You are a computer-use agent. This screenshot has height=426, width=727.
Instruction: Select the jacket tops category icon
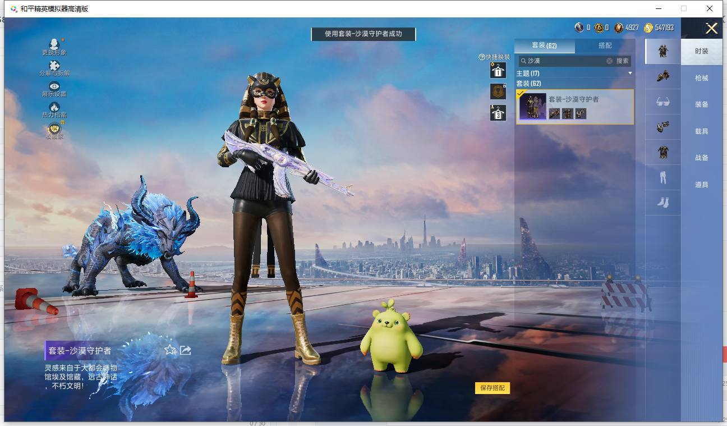[x=663, y=152]
